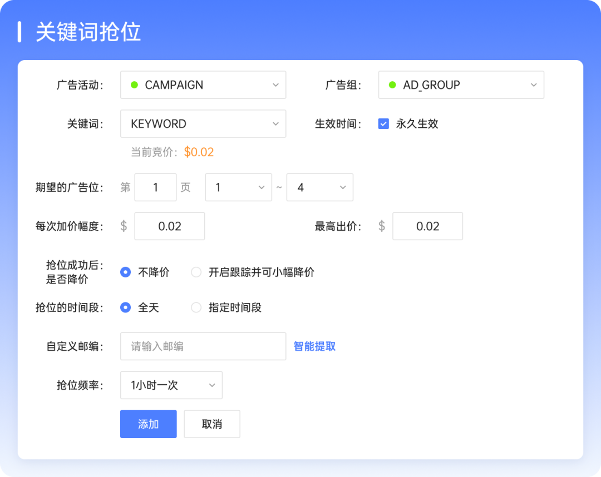Click inside the 请输入邮编 postal code field
The width and height of the screenshot is (601, 477).
tap(203, 346)
